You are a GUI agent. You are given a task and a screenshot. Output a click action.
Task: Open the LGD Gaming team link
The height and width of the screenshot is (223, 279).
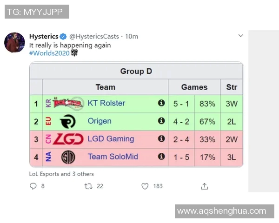[x=111, y=138]
